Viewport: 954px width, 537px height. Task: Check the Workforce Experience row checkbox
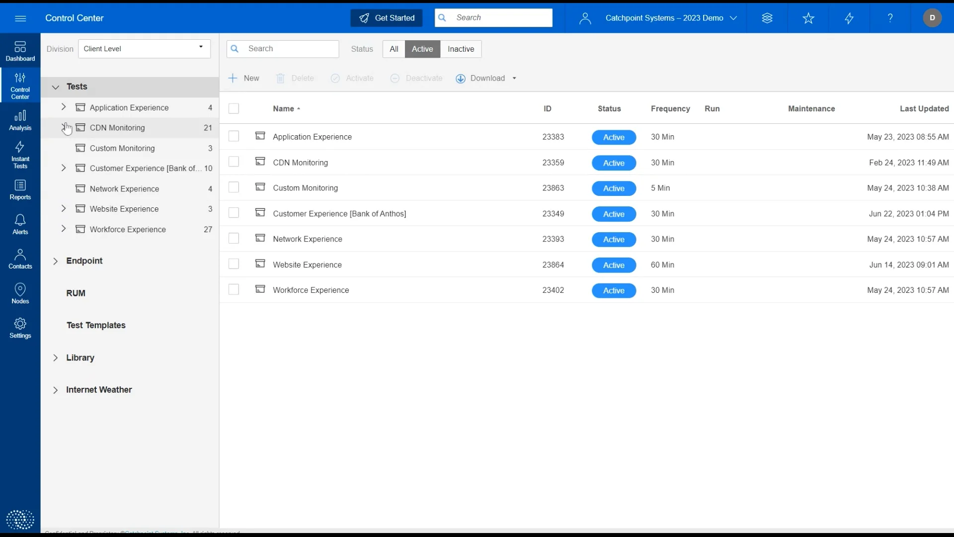[x=234, y=290]
